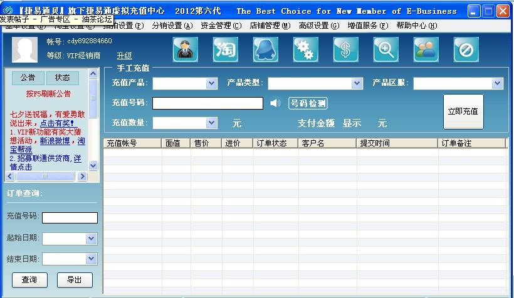Viewport: 514px width, 298px height.
Task: Click the app logo in title bar
Action: (8, 11)
